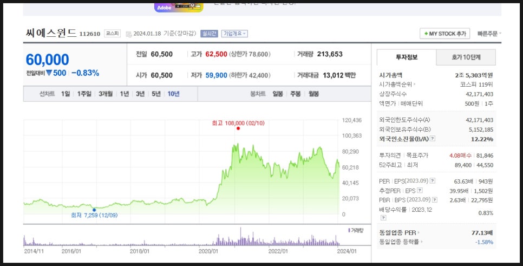523x266 pixels.
Task: Select the 1년 line chart period
Action: (125, 94)
